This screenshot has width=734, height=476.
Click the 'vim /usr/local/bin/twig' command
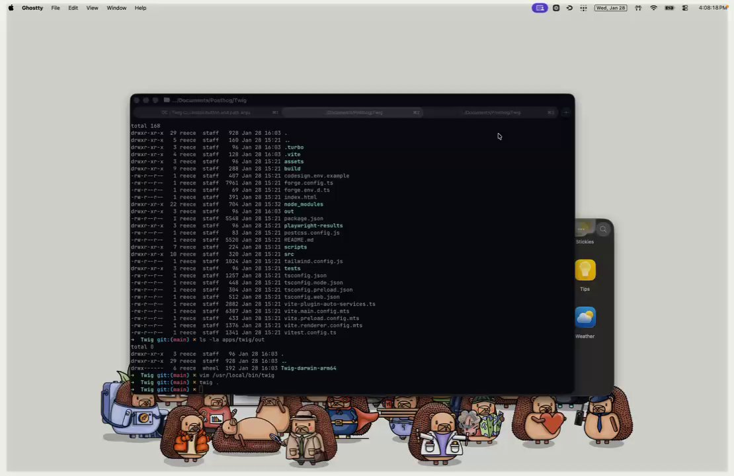click(x=237, y=376)
